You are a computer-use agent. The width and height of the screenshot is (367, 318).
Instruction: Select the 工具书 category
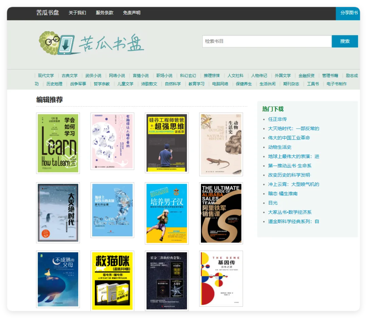(x=313, y=84)
